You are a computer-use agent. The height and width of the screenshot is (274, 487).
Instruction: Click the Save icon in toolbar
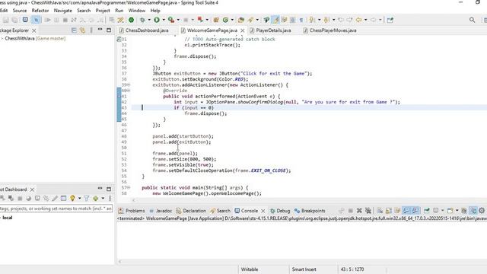[6, 20]
